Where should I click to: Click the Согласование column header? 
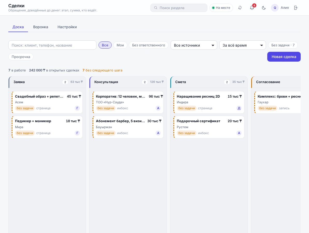[x=276, y=82]
